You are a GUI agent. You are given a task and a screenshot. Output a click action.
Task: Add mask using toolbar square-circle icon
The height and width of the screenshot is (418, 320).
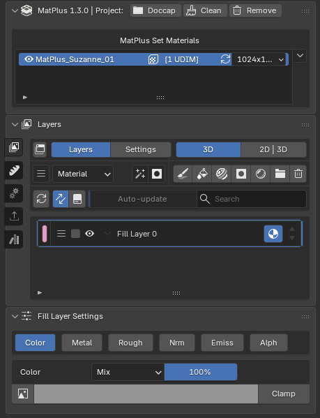(x=241, y=174)
